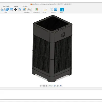Click the Orbit navigation icon

pos(41,86)
